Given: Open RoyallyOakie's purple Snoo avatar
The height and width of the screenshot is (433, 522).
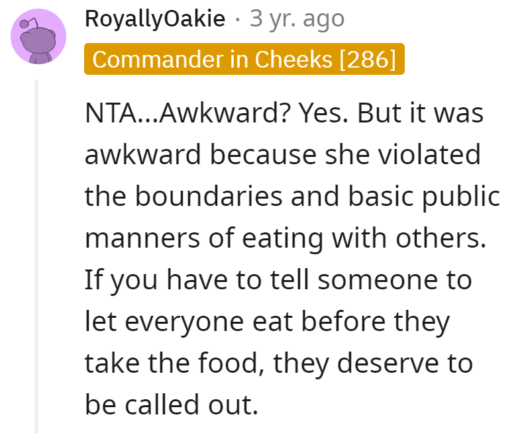Looking at the screenshot, I should point(38,36).
